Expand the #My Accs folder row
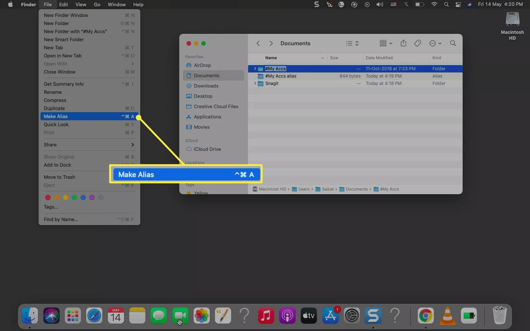 [x=255, y=68]
